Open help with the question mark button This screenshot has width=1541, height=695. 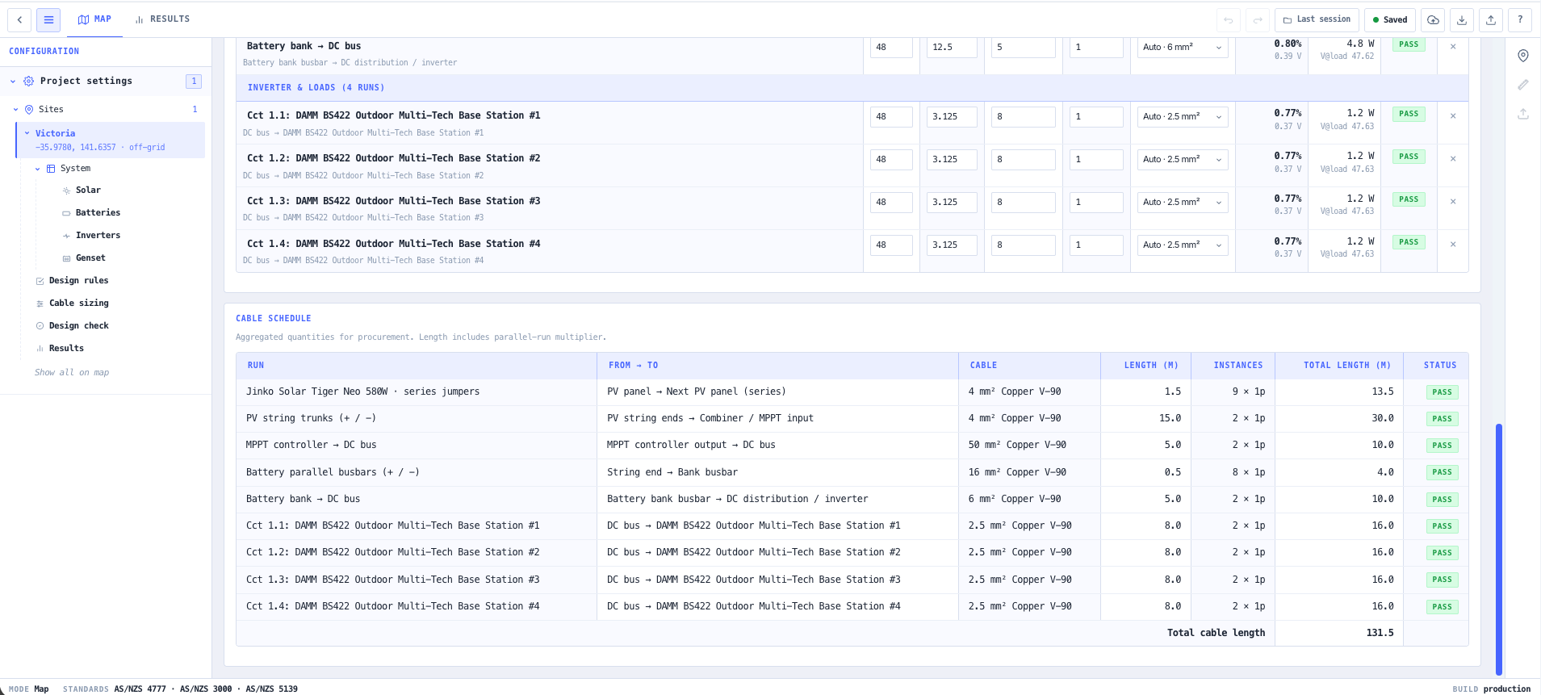[x=1520, y=19]
